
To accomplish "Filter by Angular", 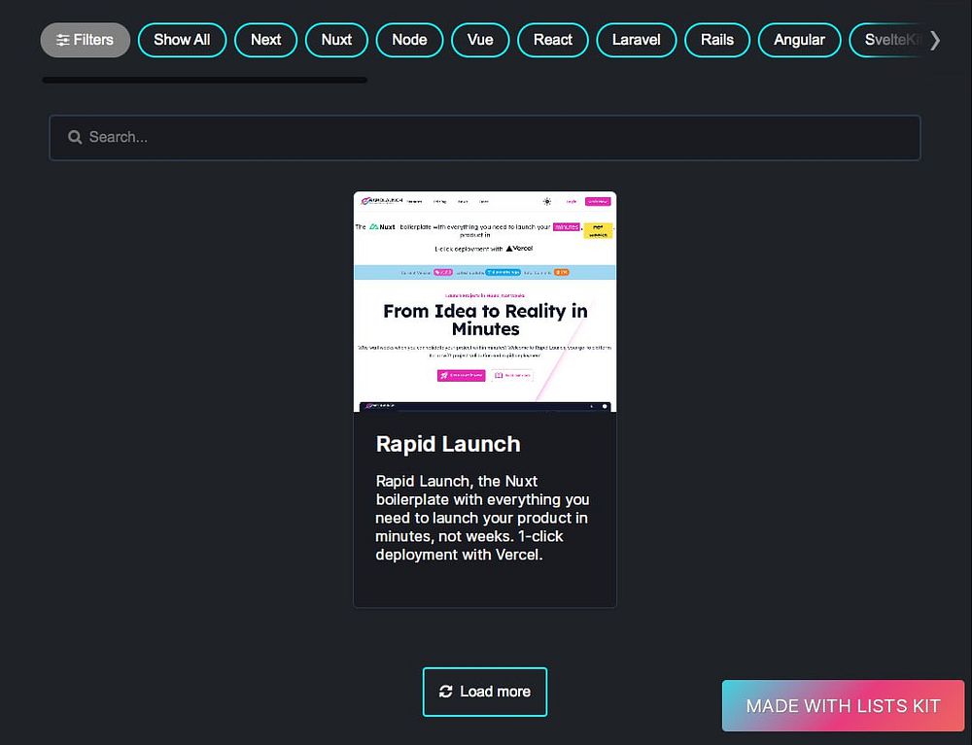I will [x=800, y=40].
